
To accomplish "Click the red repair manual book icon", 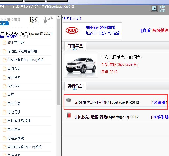I will tap(69, 115).
